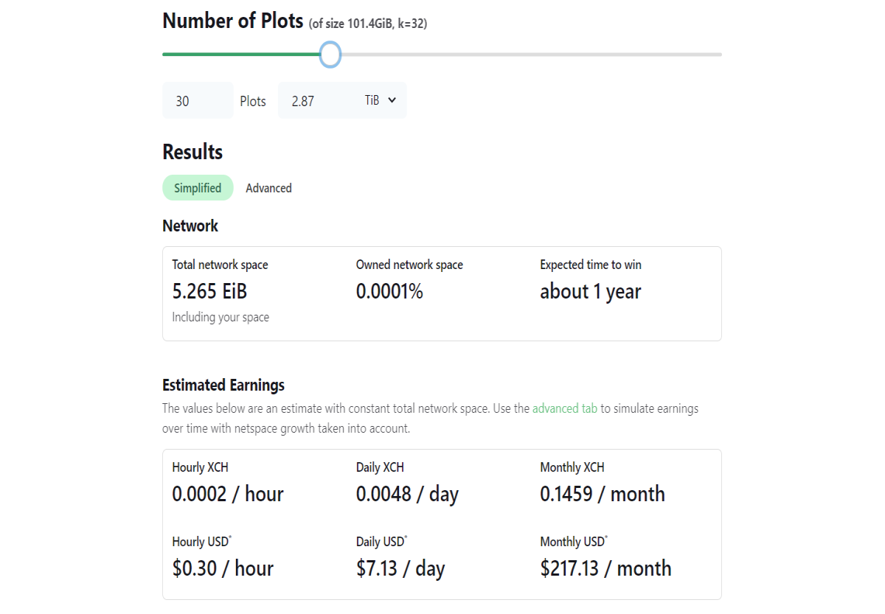Screen dimensions: 885x614
Task: Click the unfilled gray slider track
Action: click(x=531, y=55)
